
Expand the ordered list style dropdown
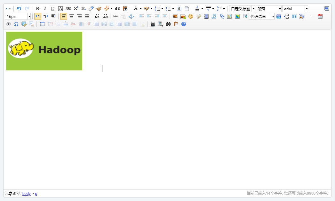pos(162,9)
